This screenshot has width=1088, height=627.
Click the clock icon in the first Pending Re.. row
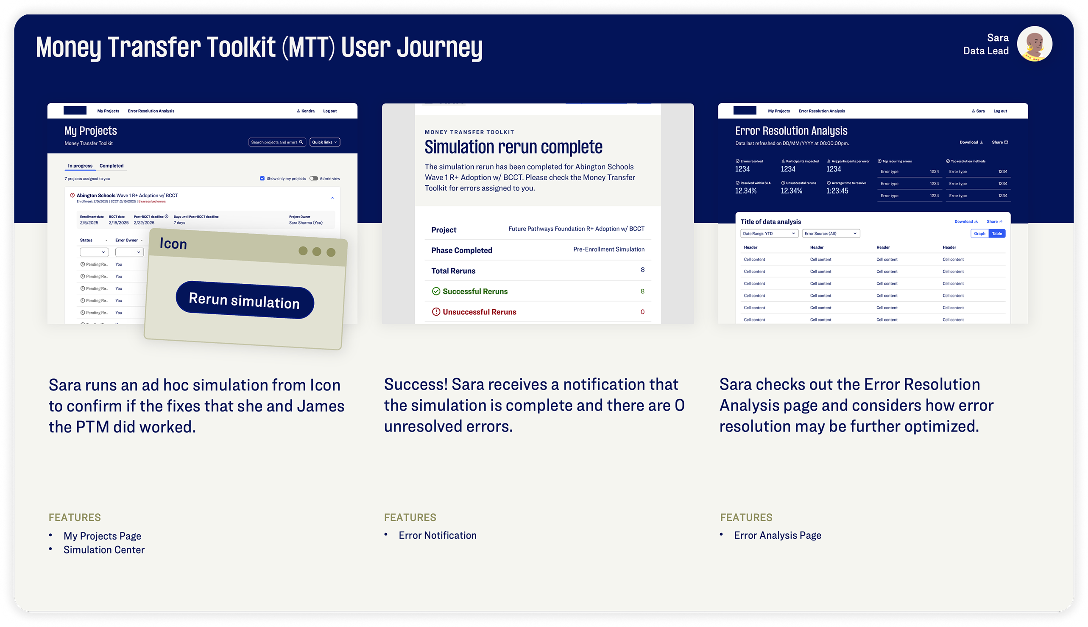click(x=83, y=264)
